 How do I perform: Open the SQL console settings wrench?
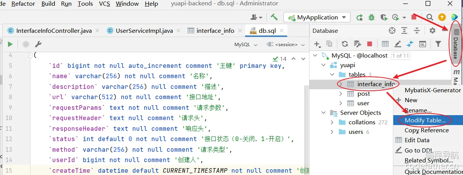pos(38,44)
